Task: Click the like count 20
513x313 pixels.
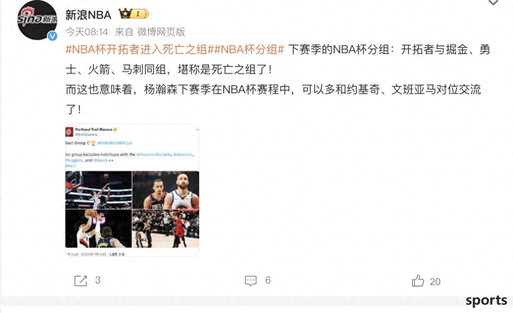Action: (435, 281)
